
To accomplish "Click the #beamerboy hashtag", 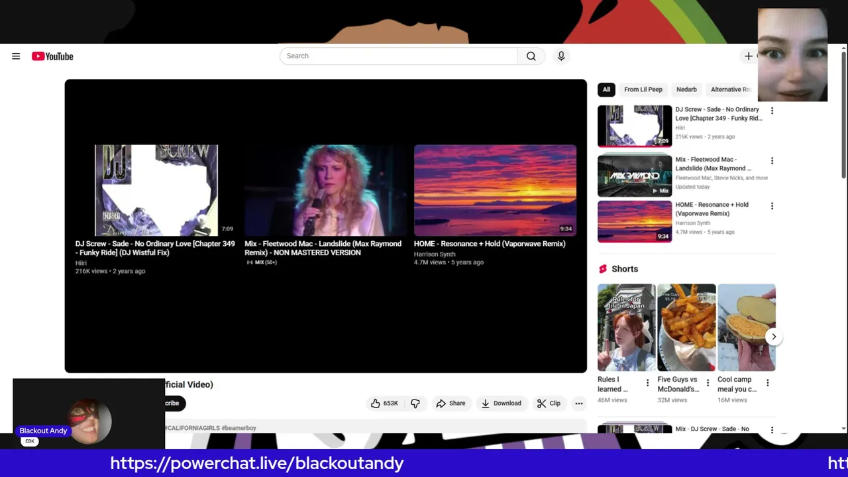I will pyautogui.click(x=238, y=428).
